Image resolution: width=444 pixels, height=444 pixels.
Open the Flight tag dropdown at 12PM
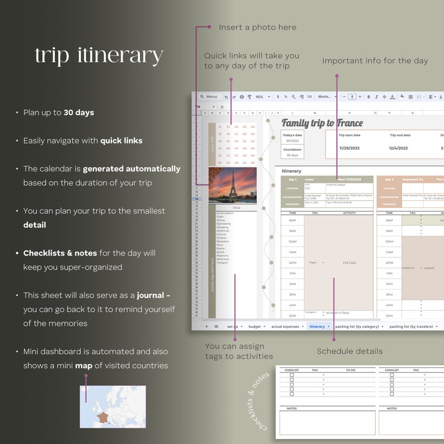pyautogui.click(x=323, y=263)
